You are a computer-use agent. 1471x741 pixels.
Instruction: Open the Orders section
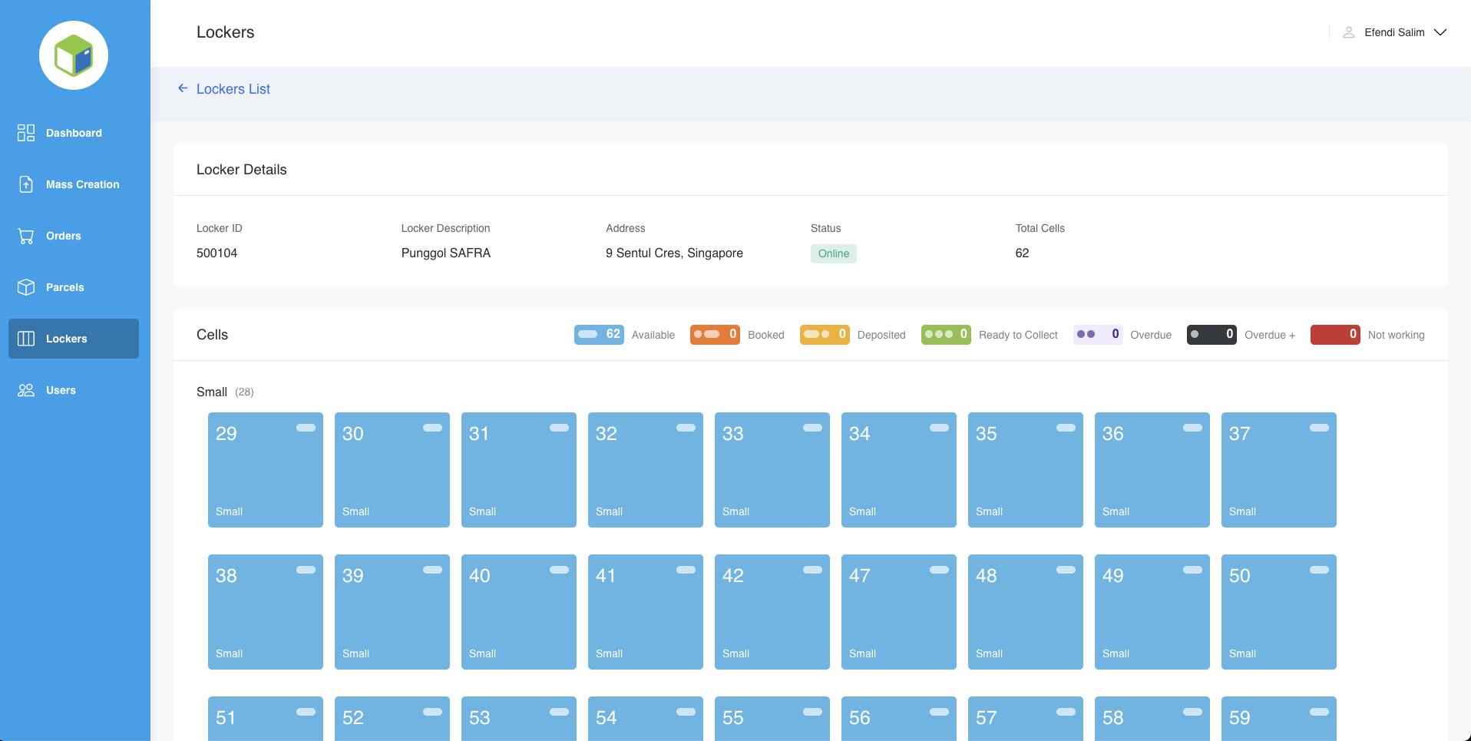(74, 236)
